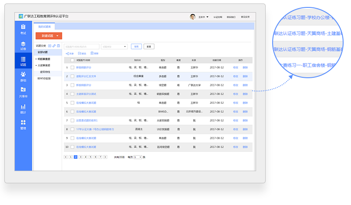Click the 搜索 search button
The width and height of the screenshot is (351, 205).
click(136, 46)
